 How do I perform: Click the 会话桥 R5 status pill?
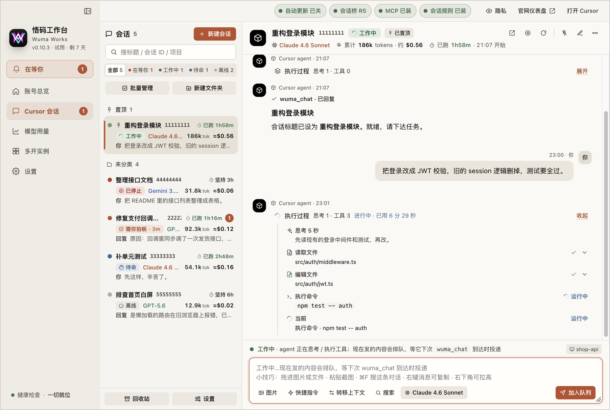(350, 11)
